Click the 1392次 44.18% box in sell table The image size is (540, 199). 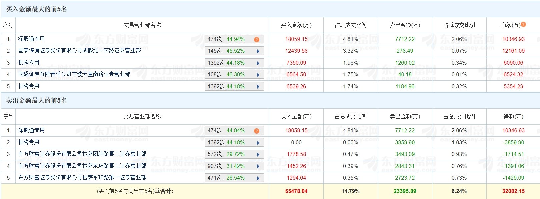(x=234, y=143)
